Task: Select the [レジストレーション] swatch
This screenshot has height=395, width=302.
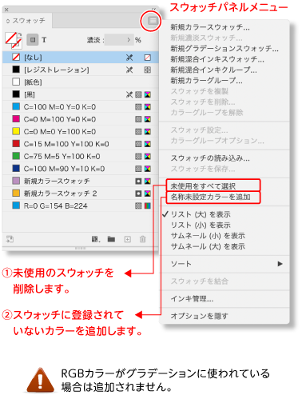Action: [81, 70]
